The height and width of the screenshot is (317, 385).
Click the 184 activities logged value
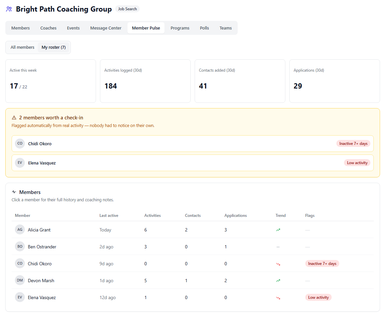tap(111, 86)
